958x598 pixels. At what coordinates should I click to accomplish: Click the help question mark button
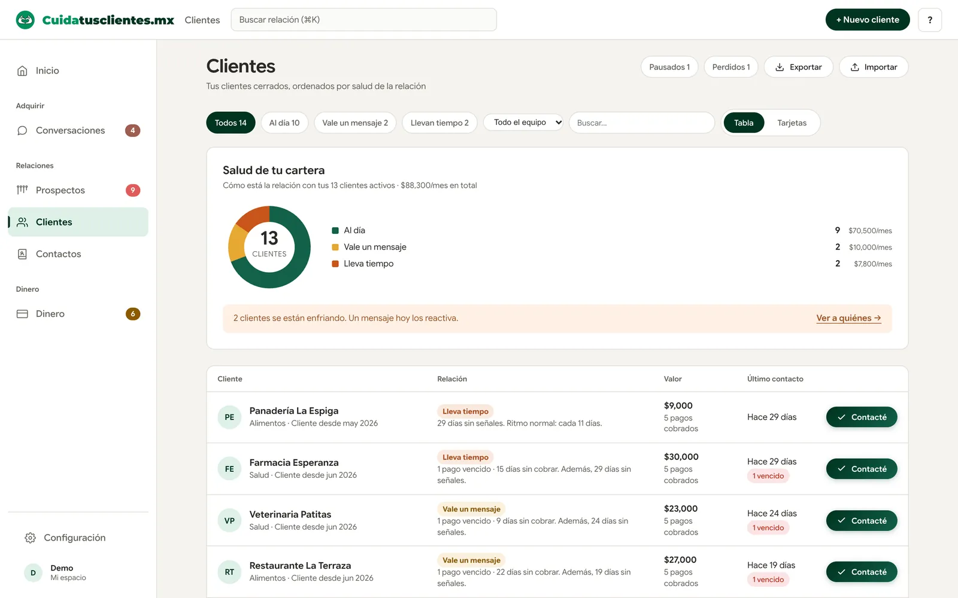pyautogui.click(x=930, y=20)
